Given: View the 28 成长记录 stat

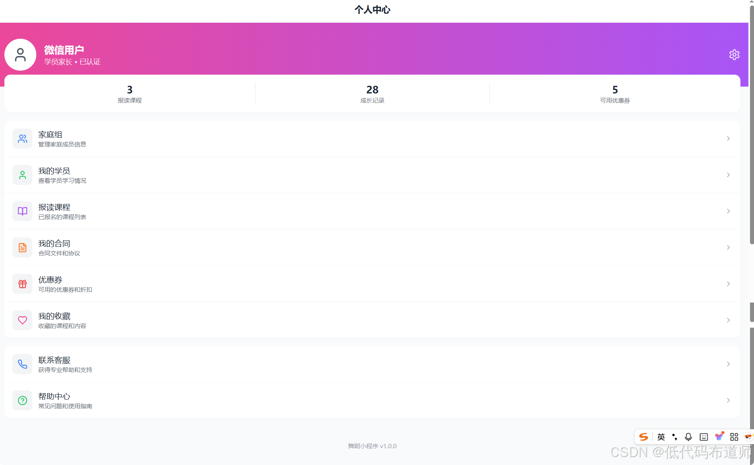Looking at the screenshot, I should 372,94.
